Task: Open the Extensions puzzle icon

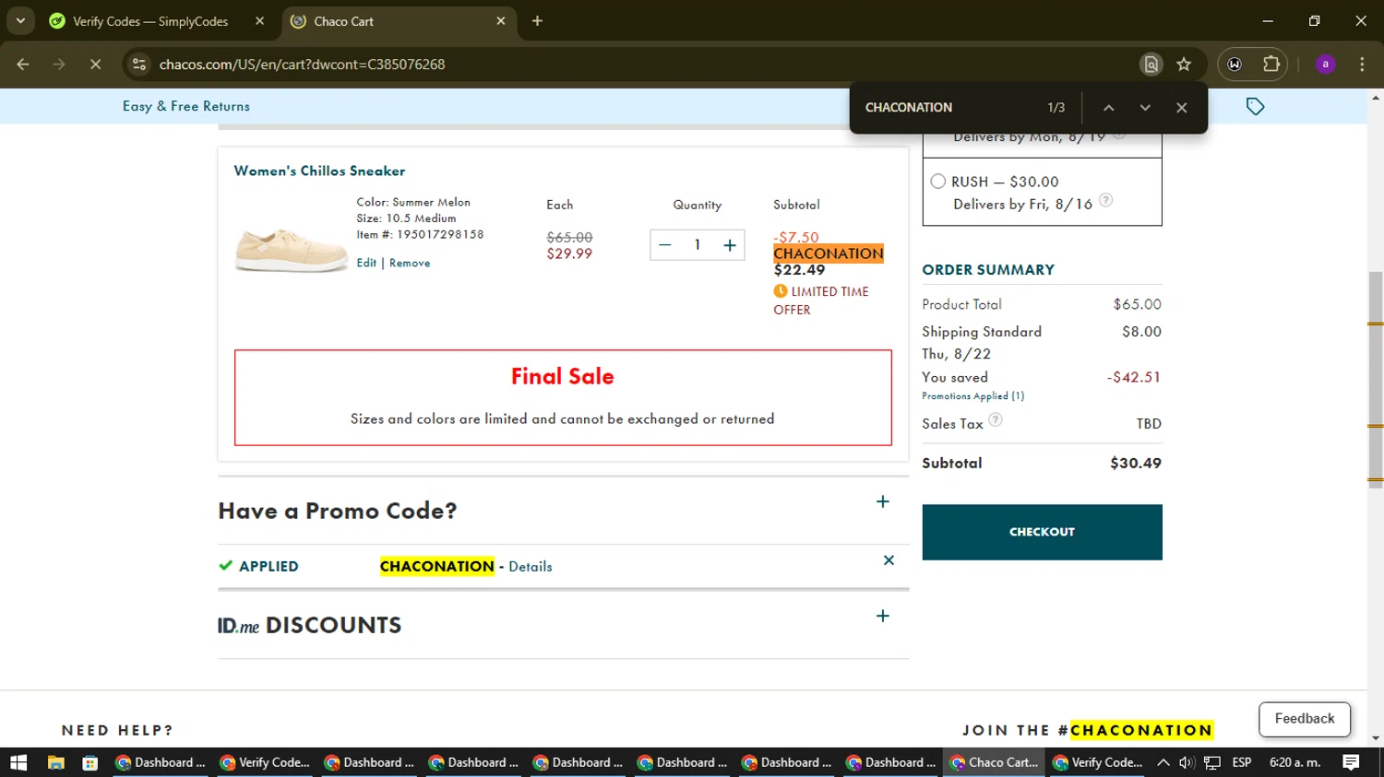Action: point(1271,65)
